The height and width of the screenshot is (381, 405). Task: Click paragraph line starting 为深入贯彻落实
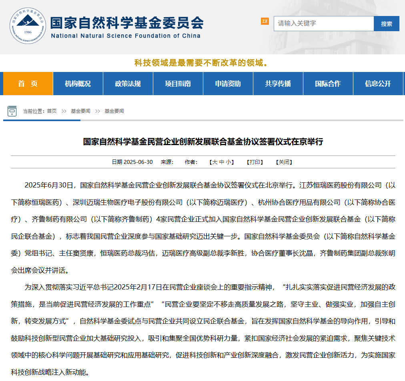pyautogui.click(x=210, y=287)
